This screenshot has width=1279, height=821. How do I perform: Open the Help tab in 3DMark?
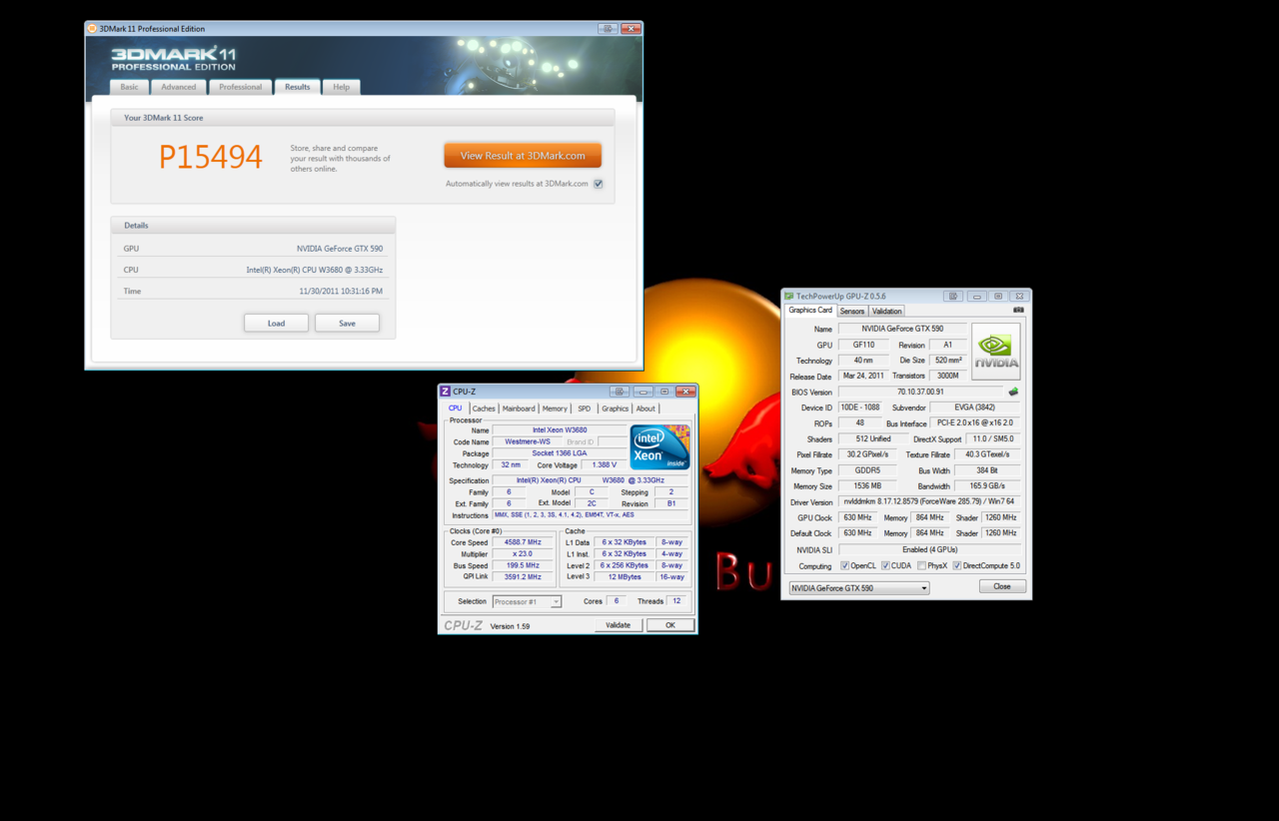(x=342, y=87)
